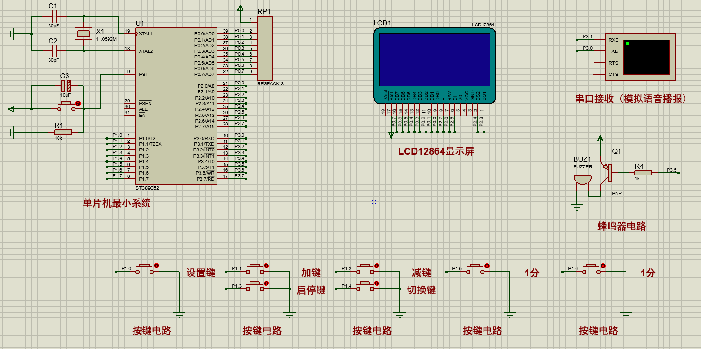The width and height of the screenshot is (701, 349).
Task: Click the P3.5 terminal label near R4
Action: coord(671,170)
